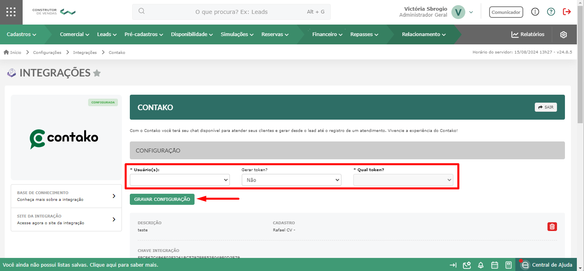The image size is (584, 271).
Task: Go to Início breadcrumb
Action: point(12,52)
